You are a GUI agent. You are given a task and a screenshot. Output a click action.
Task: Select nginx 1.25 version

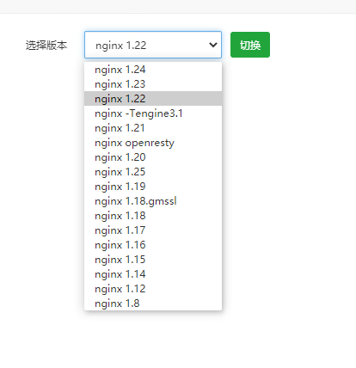click(153, 172)
